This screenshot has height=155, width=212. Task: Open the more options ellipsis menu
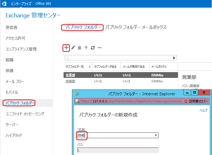click(x=100, y=48)
